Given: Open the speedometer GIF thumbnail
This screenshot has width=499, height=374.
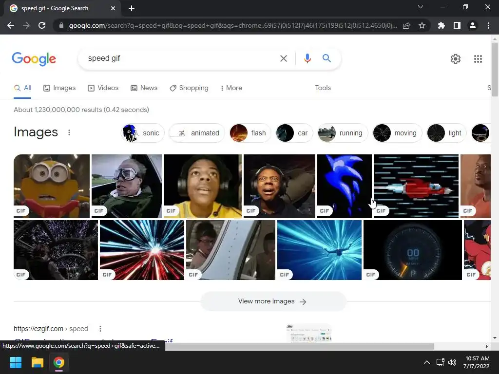Looking at the screenshot, I should click(x=412, y=250).
